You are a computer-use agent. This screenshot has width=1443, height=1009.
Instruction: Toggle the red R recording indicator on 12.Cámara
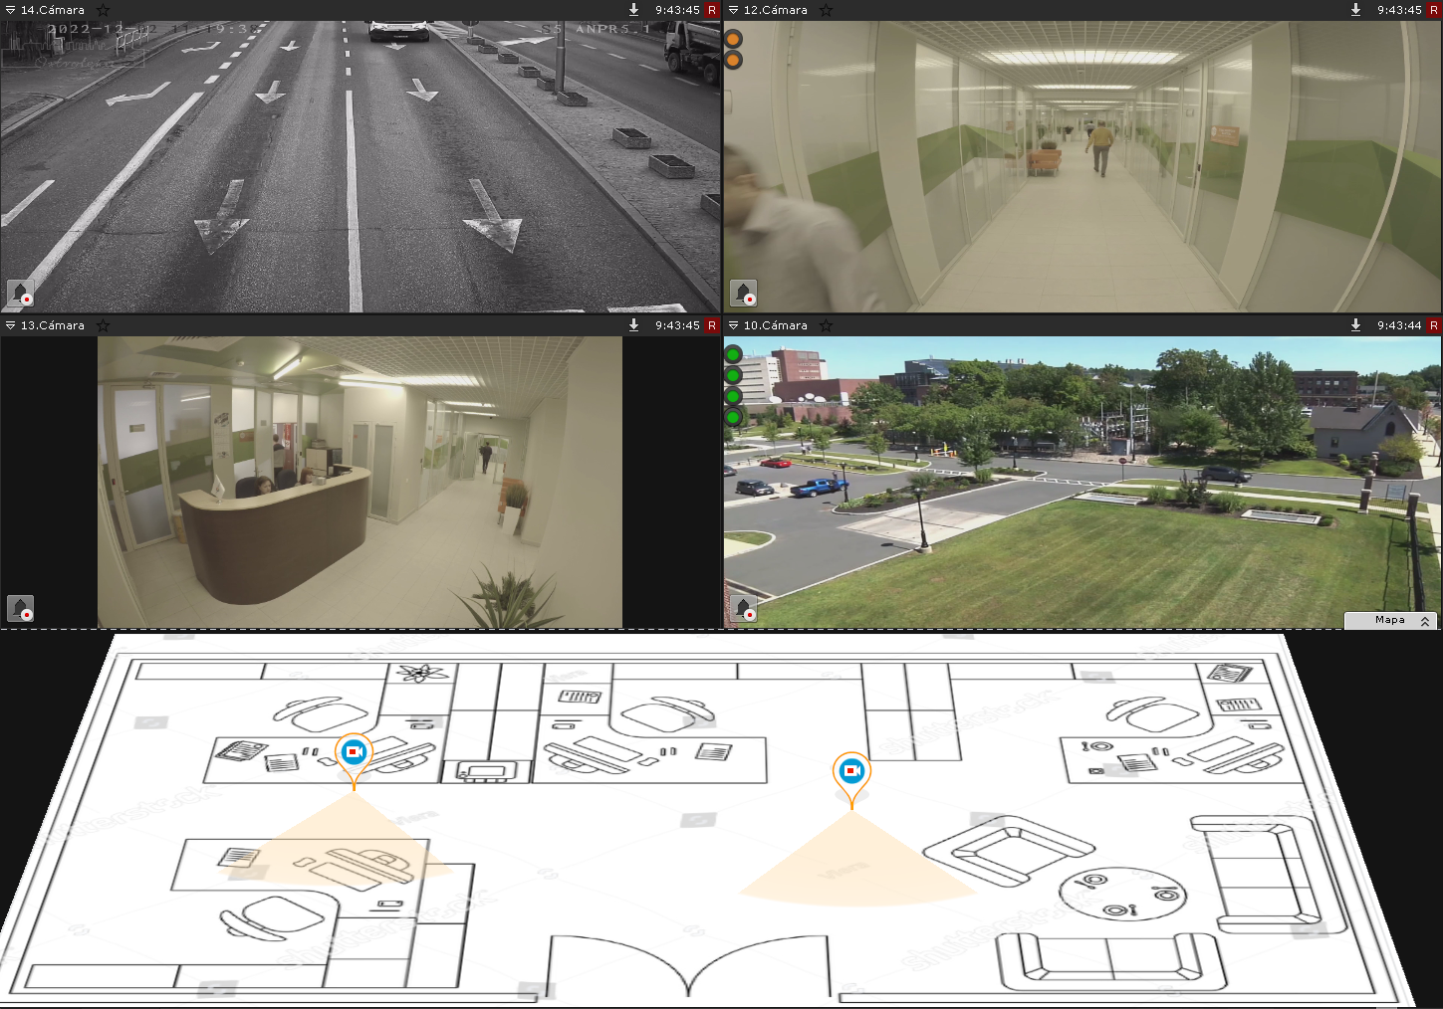click(1434, 10)
